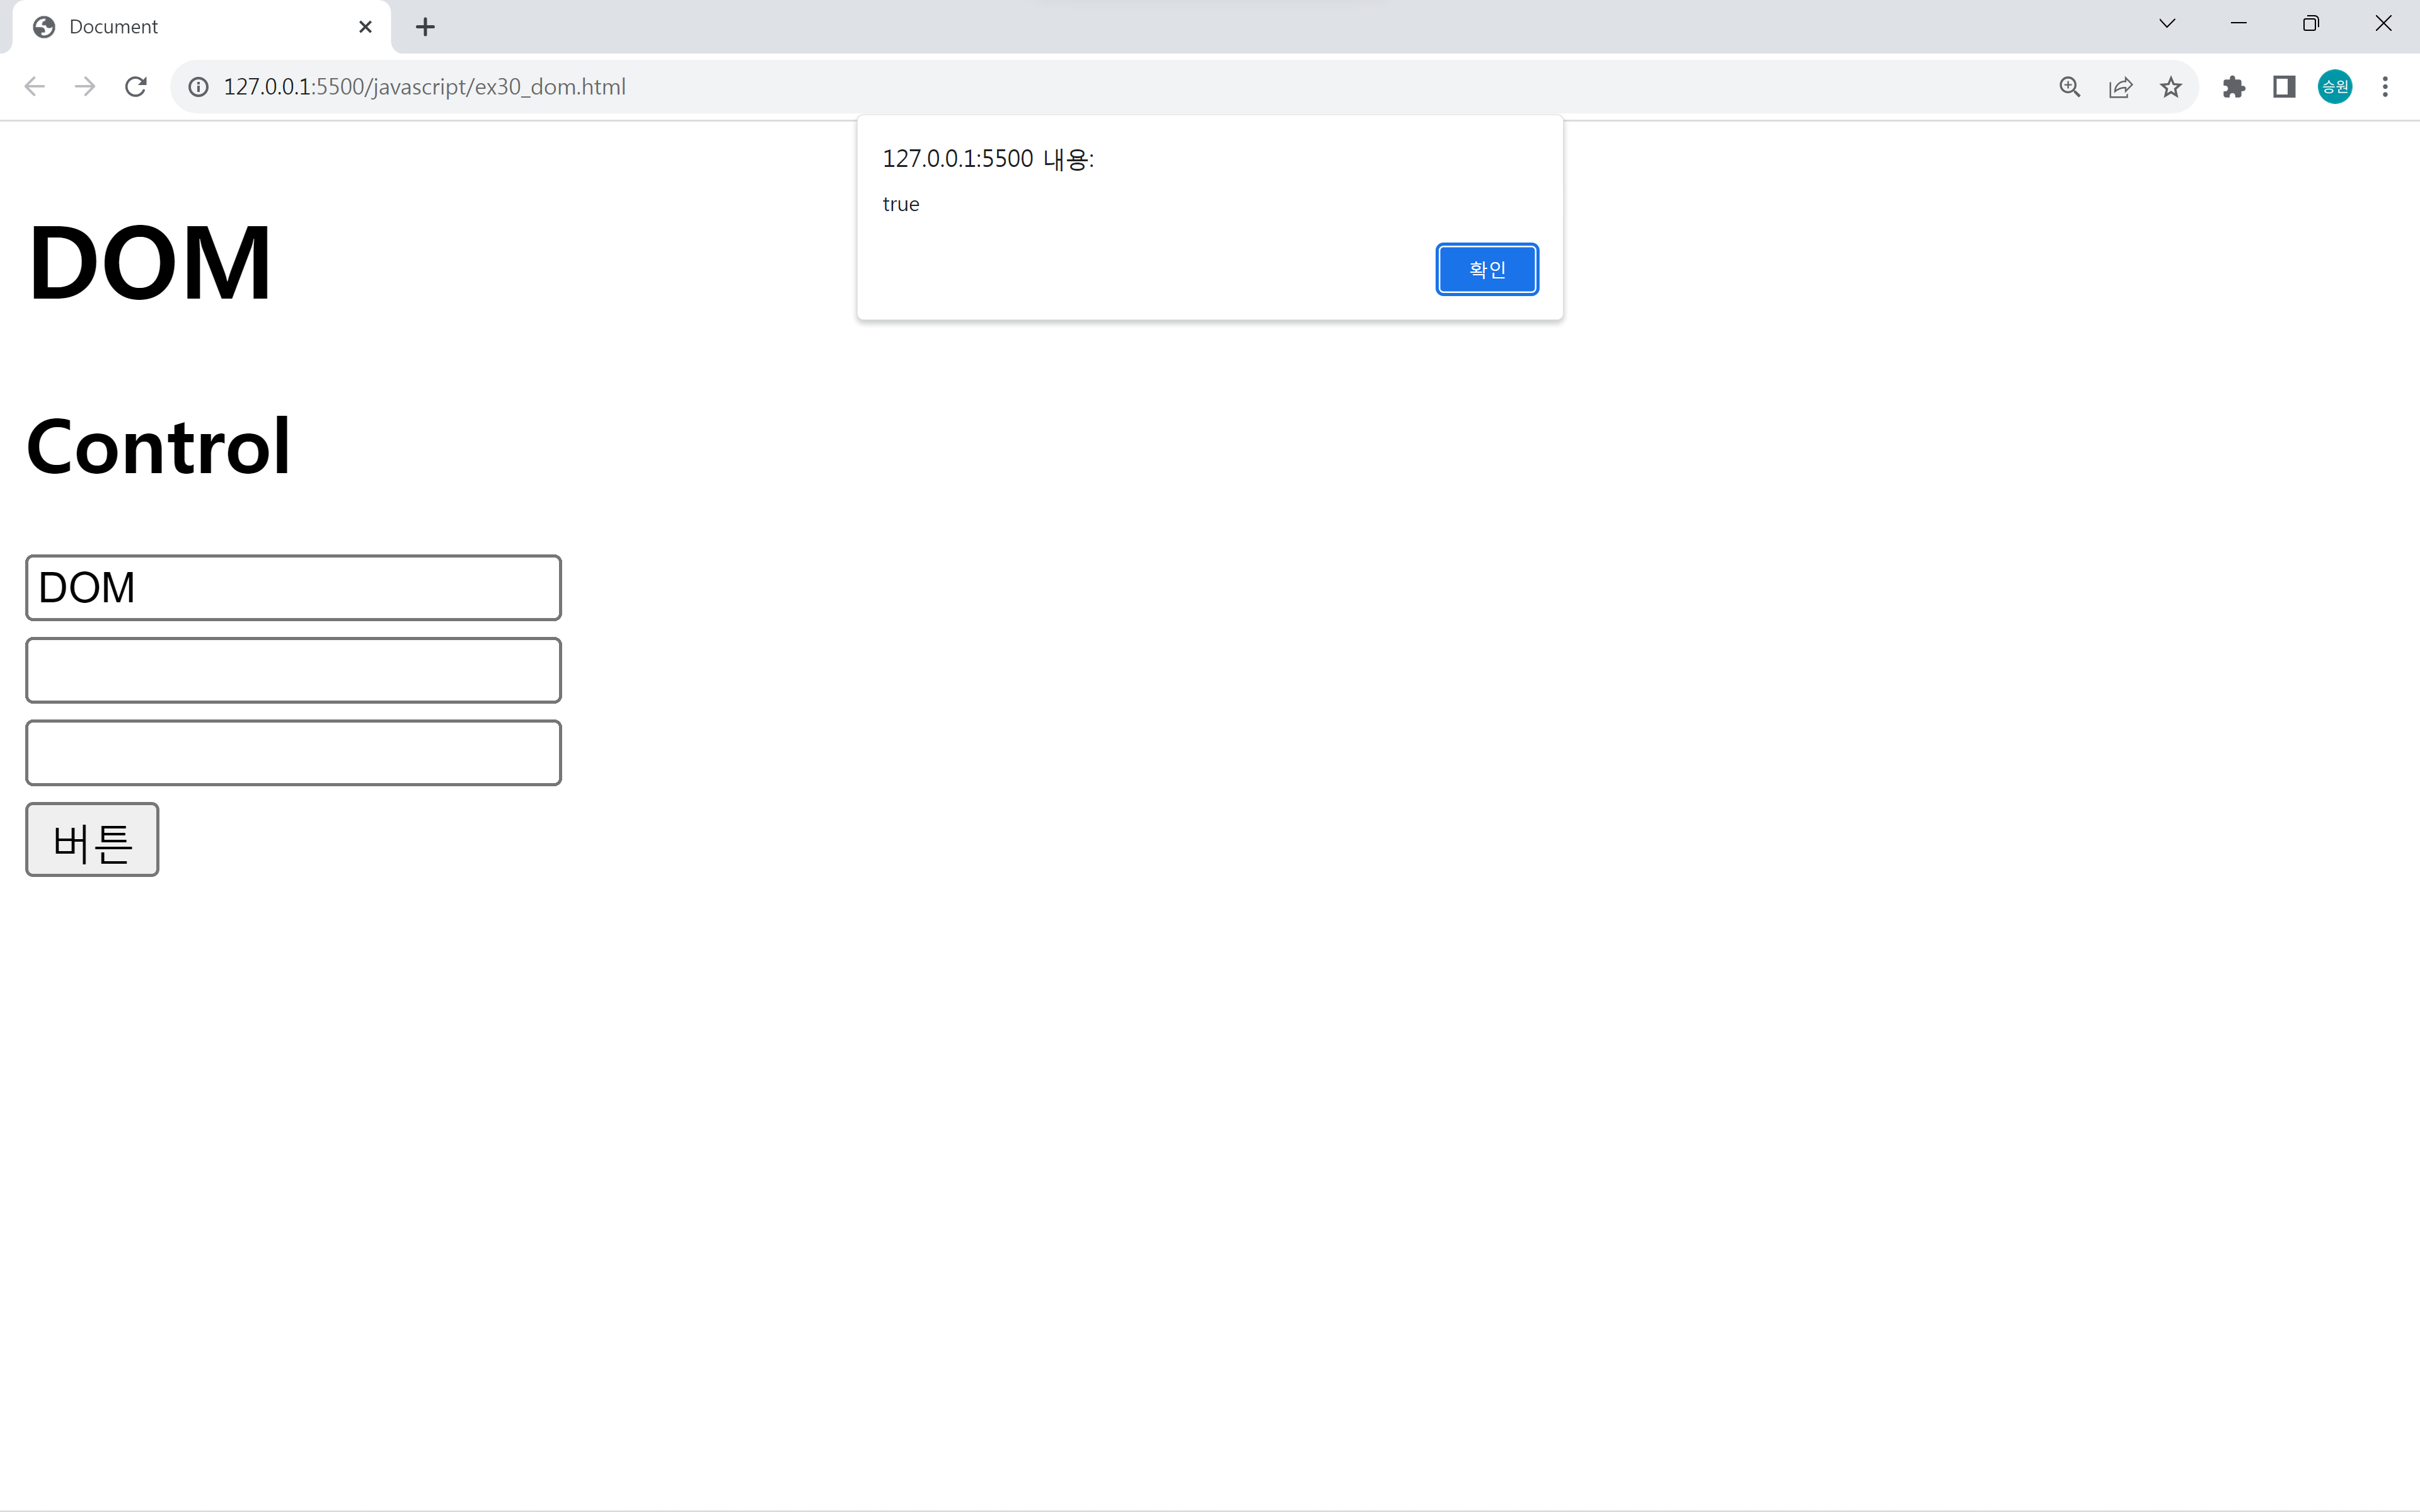The image size is (2420, 1512).
Task: Open the Chrome three-dot menu
Action: click(2385, 87)
